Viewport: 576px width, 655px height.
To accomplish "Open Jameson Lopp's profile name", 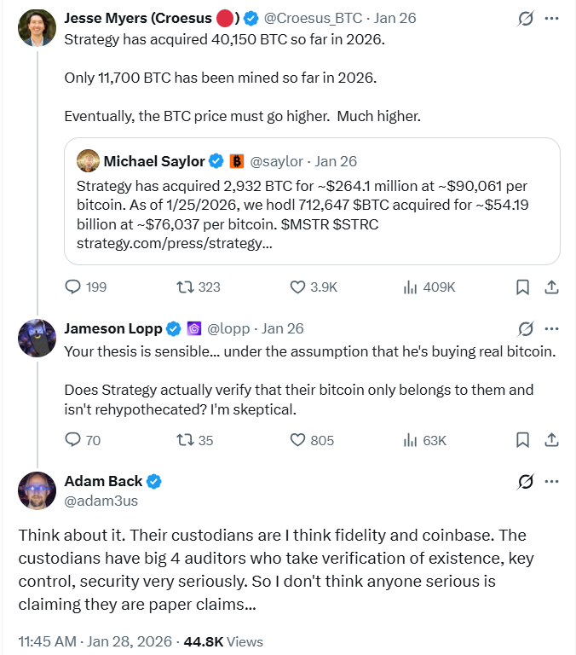I will pos(112,328).
